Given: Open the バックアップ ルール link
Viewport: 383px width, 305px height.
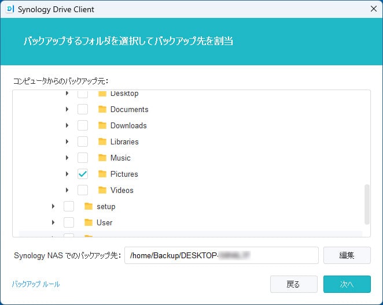Looking at the screenshot, I should point(35,284).
